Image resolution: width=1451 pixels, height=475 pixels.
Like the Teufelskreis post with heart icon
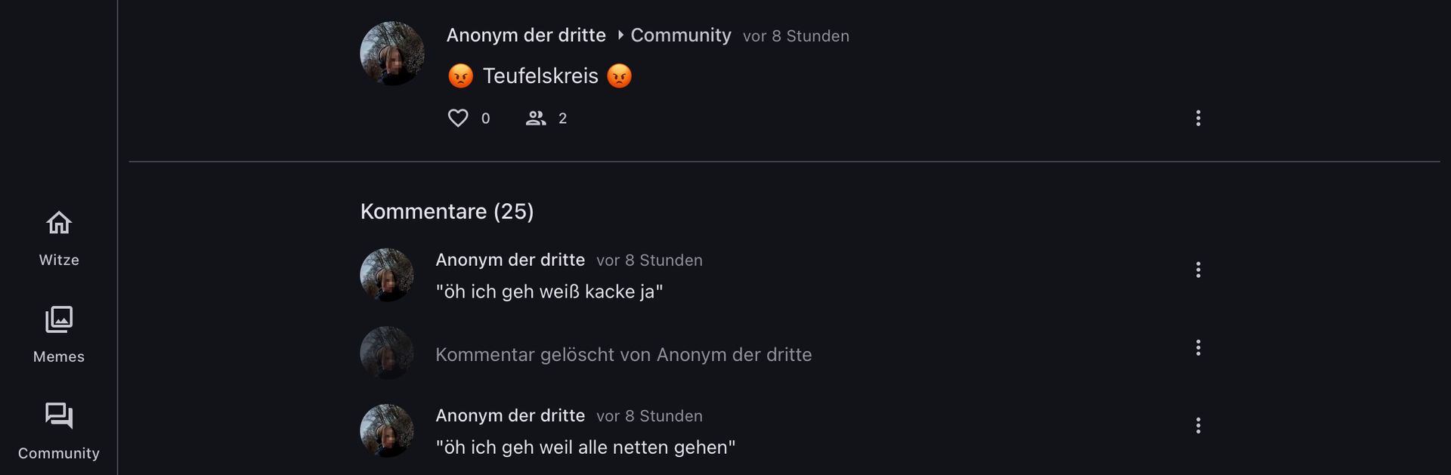(x=458, y=118)
